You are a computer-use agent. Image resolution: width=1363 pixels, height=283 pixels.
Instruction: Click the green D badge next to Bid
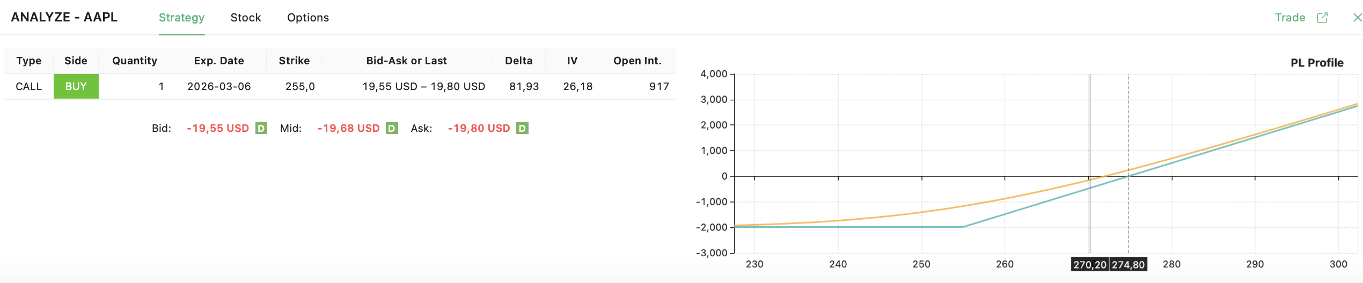tap(261, 129)
